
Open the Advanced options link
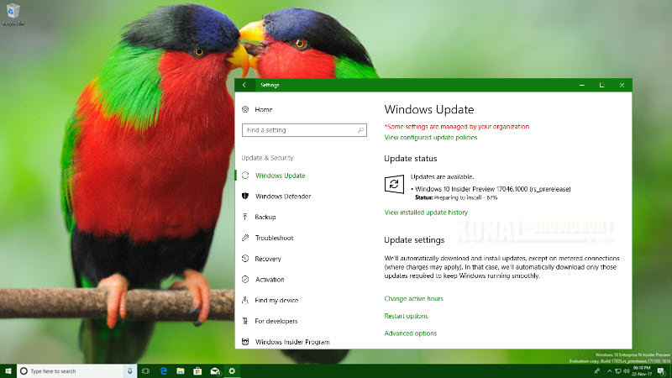click(x=411, y=333)
